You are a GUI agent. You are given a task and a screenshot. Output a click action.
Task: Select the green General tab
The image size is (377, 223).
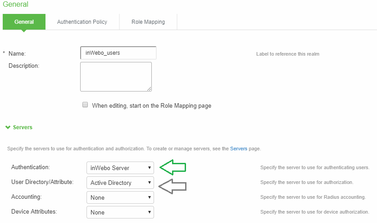tap(24, 22)
